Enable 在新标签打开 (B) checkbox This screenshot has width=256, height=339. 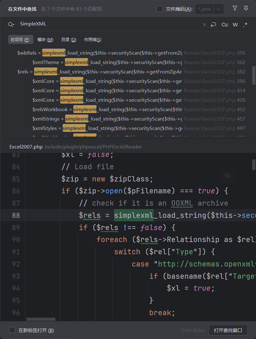coord(12,330)
